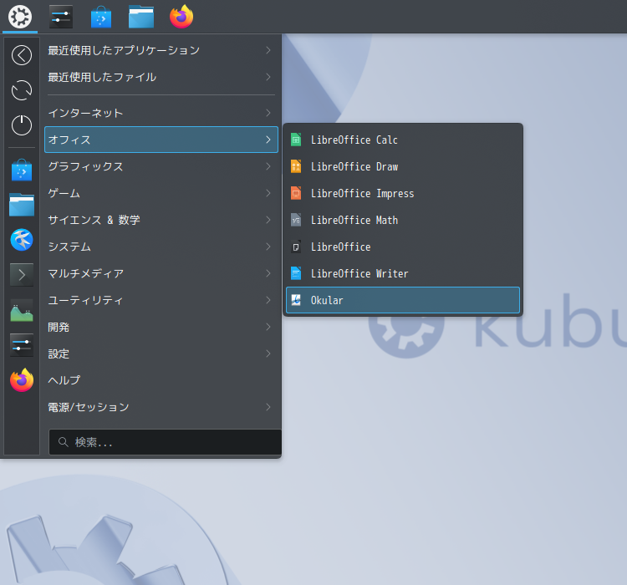Viewport: 627px width, 585px height.
Task: Click the restart icon in menu sidebar
Action: coord(22,90)
